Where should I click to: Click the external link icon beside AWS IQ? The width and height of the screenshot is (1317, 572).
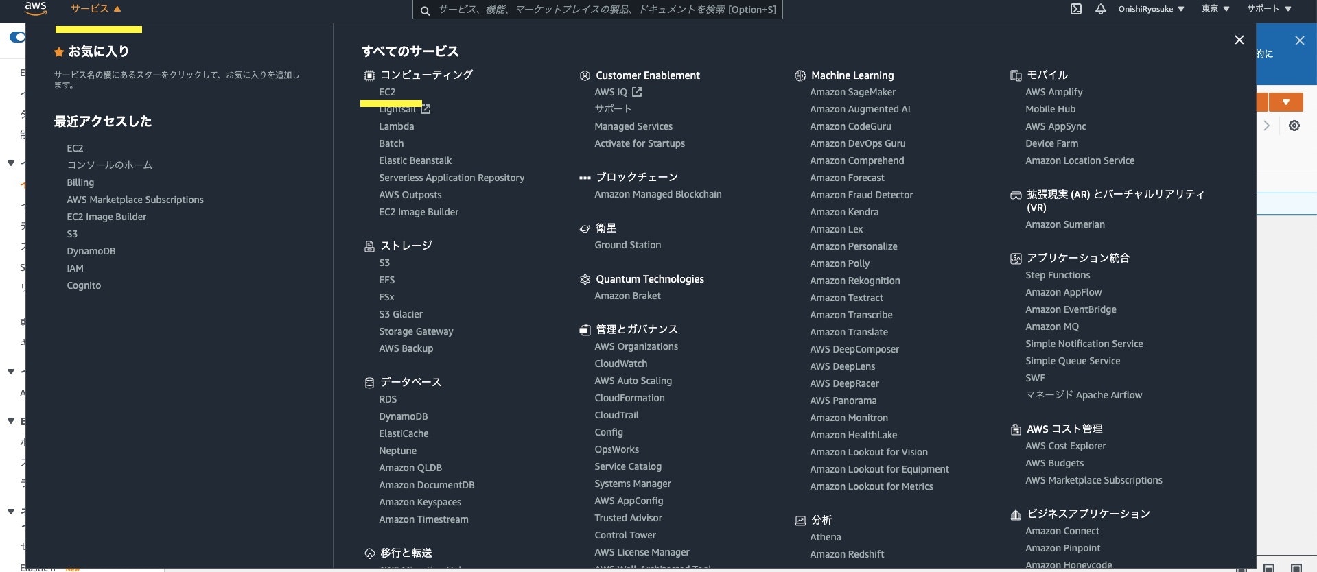(x=637, y=92)
